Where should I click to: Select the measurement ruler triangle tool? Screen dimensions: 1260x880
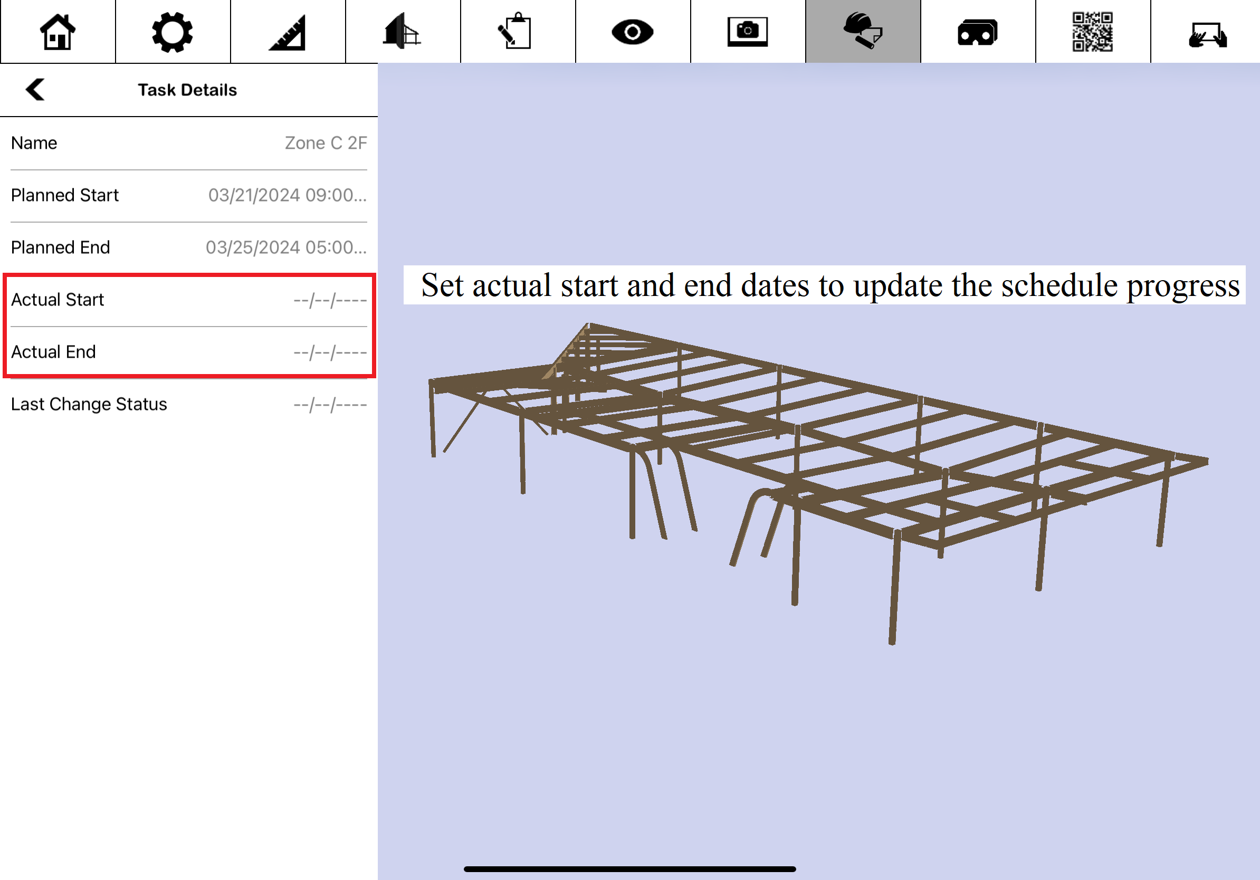[x=288, y=33]
